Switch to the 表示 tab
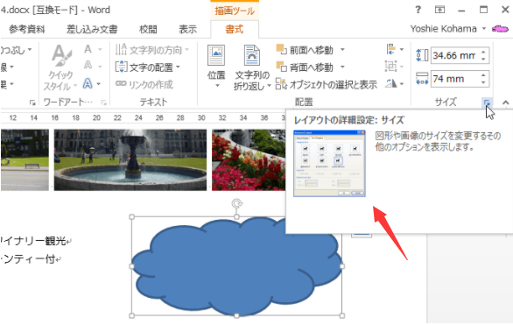This screenshot has width=513, height=325. click(x=188, y=29)
